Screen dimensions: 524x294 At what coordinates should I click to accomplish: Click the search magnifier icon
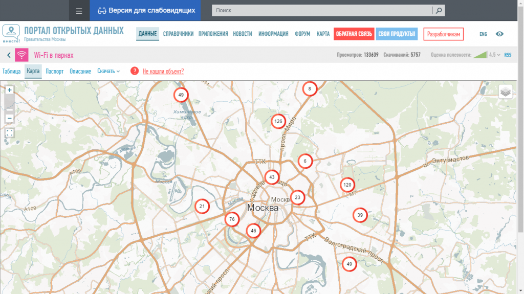[439, 10]
